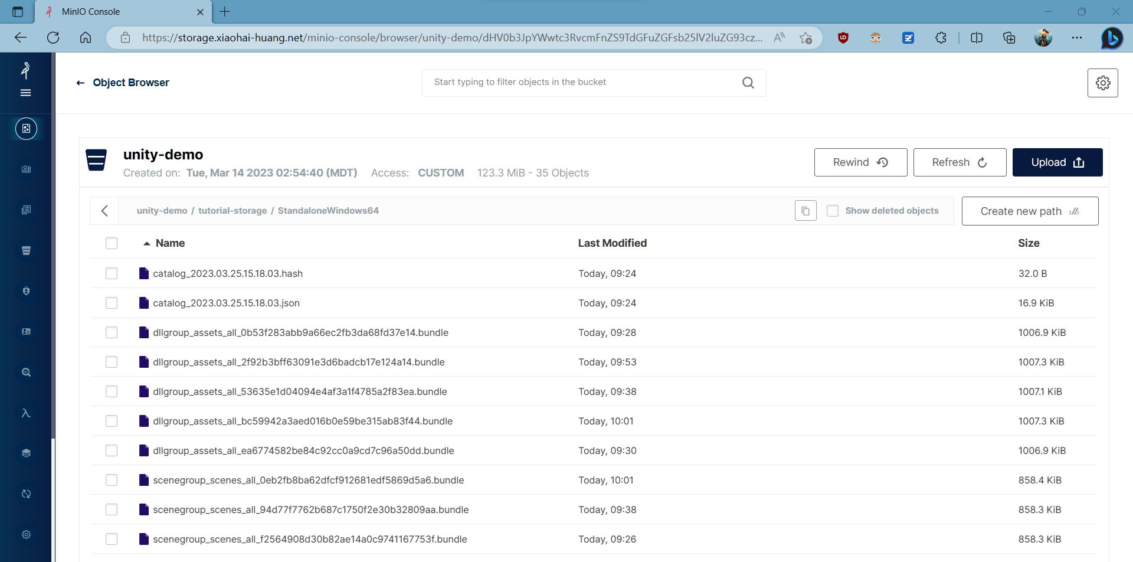Open Buckets from the sidebar bucket icon
This screenshot has height=562, width=1133.
coord(26,250)
